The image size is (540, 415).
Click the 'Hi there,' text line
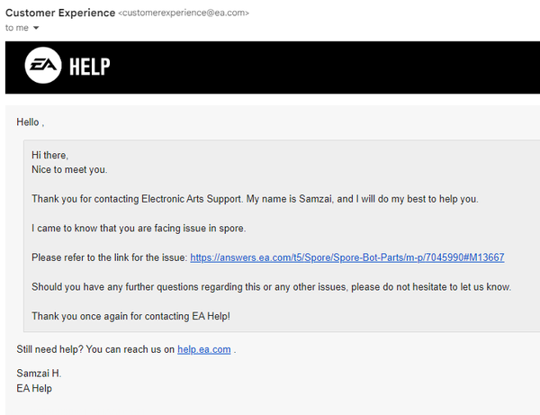49,156
